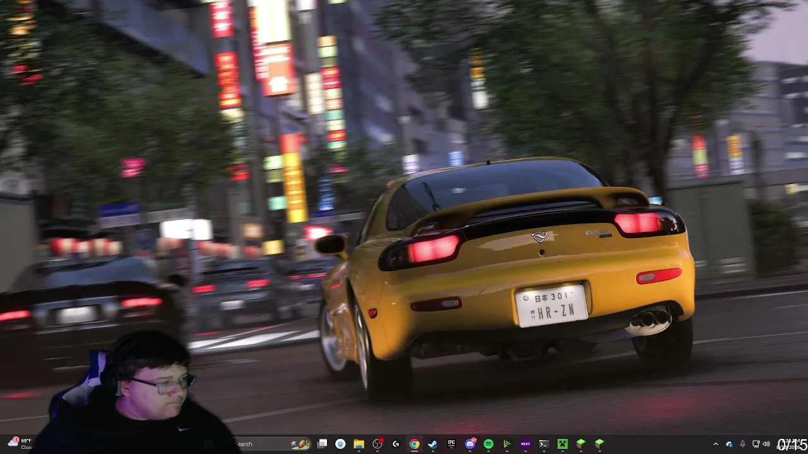Switch to the Google Chrome taskbar icon
Screen dimensions: 808x454
[x=414, y=444]
